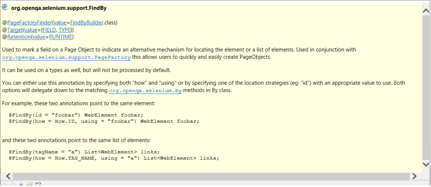Open org.openqa.selenium.support.PageFactory link
The width and height of the screenshot is (431, 187).
click(x=67, y=58)
